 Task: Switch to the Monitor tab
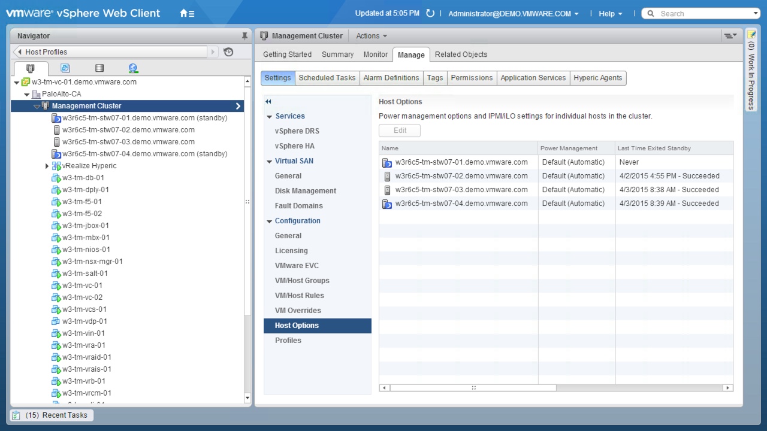pyautogui.click(x=375, y=54)
